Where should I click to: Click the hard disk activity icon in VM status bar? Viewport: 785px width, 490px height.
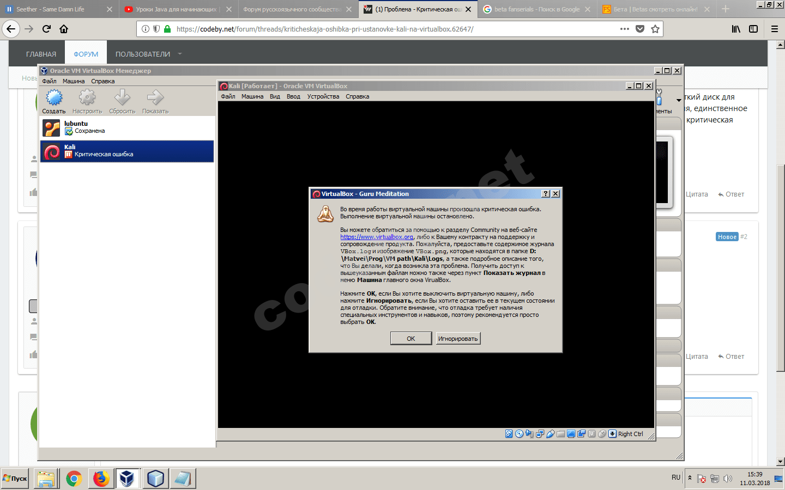click(509, 434)
